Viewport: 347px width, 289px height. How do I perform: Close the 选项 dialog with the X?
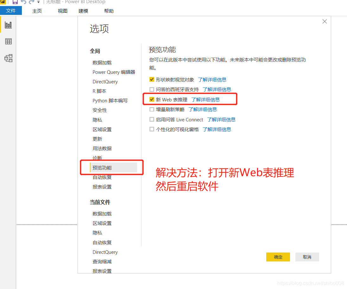pyautogui.click(x=325, y=22)
